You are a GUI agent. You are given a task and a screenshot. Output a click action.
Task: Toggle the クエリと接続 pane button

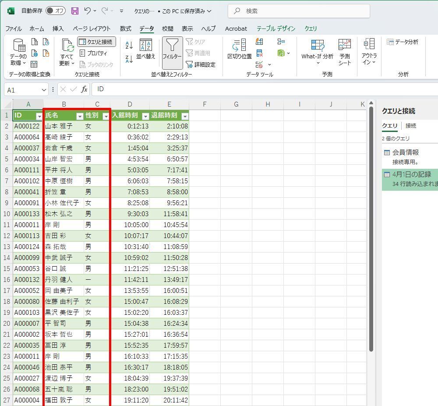96,42
